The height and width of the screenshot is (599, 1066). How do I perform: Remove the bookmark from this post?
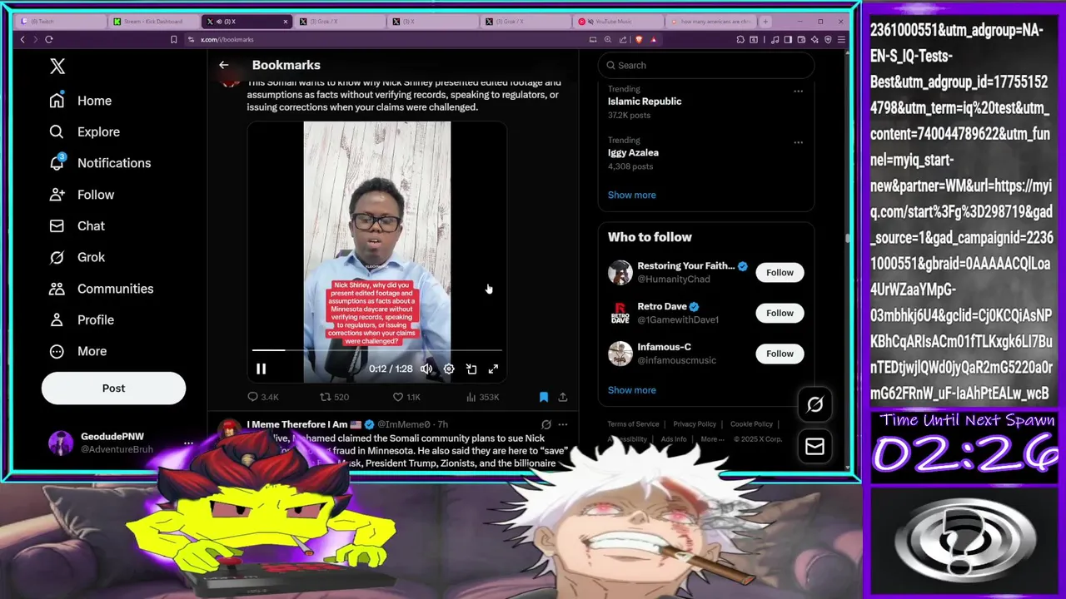pos(543,397)
